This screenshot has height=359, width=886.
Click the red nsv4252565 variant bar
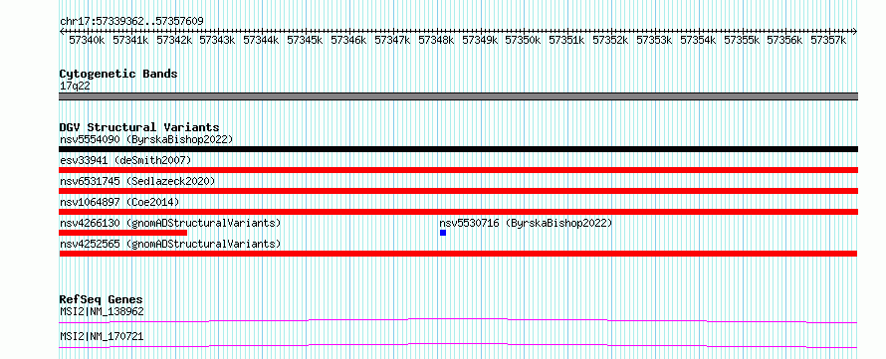click(x=458, y=254)
